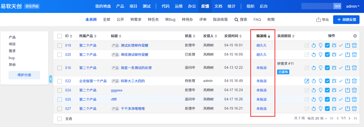This screenshot has height=127, width=364.
Task: Tick the checkbox for feedback 019
Action: point(60,45)
